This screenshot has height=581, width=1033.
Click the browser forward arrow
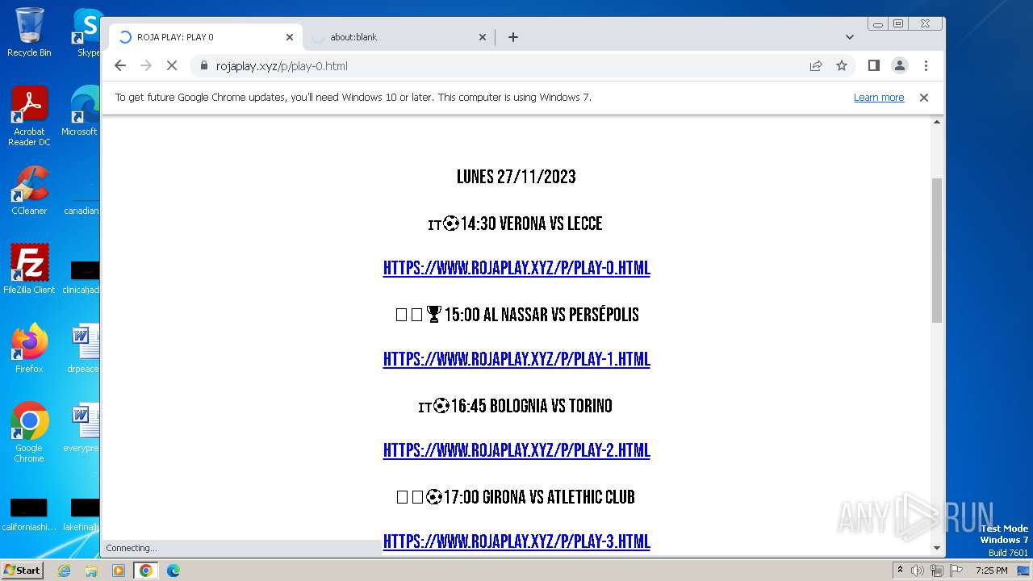(146, 66)
